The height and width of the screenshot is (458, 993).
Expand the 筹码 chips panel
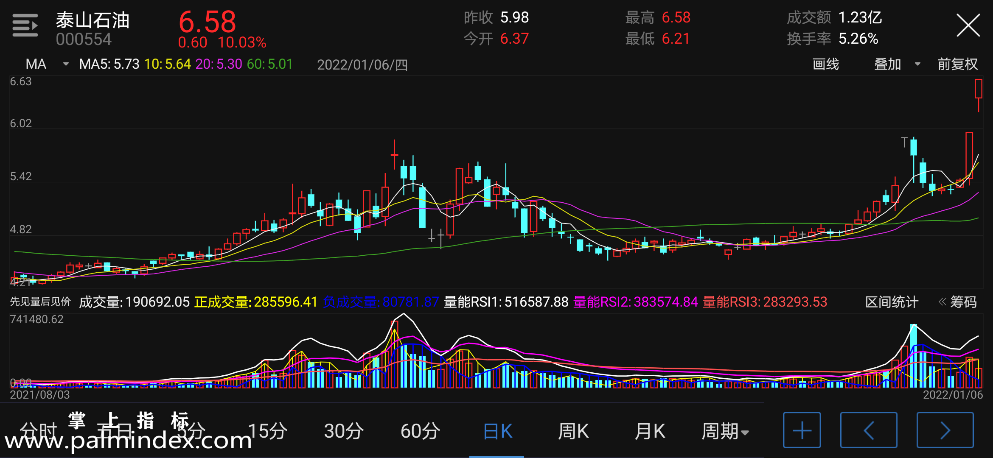click(957, 302)
